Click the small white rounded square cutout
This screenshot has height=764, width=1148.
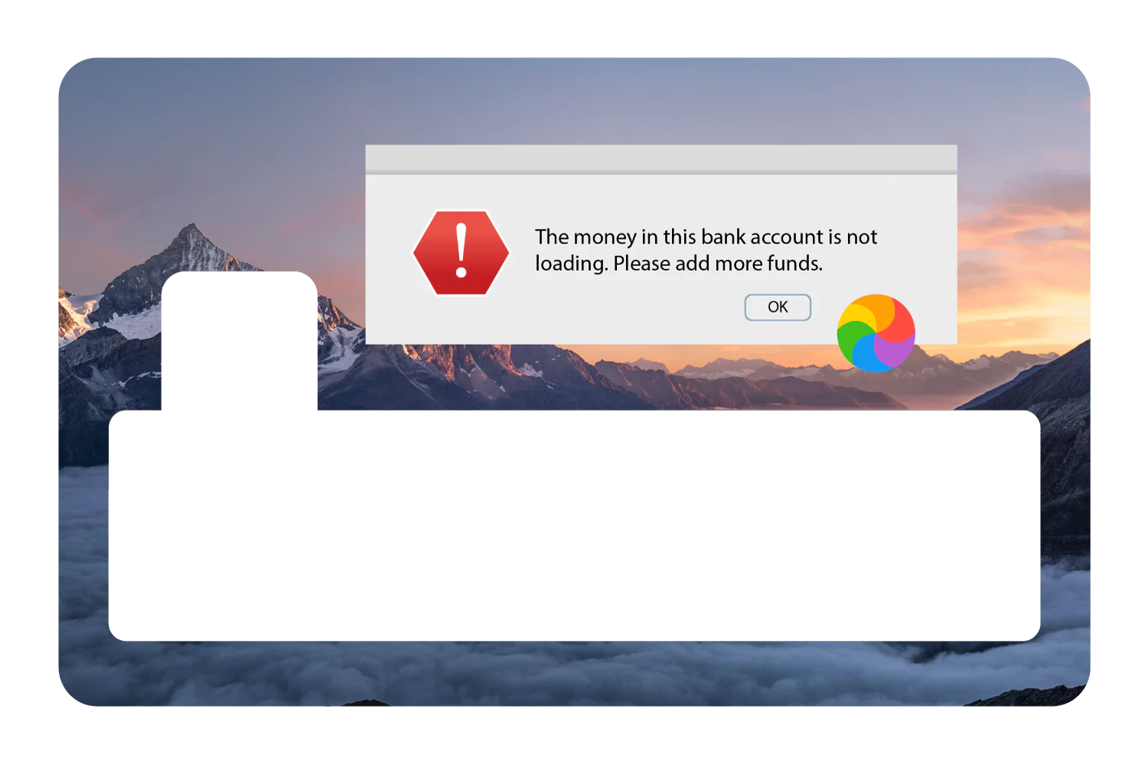[240, 341]
